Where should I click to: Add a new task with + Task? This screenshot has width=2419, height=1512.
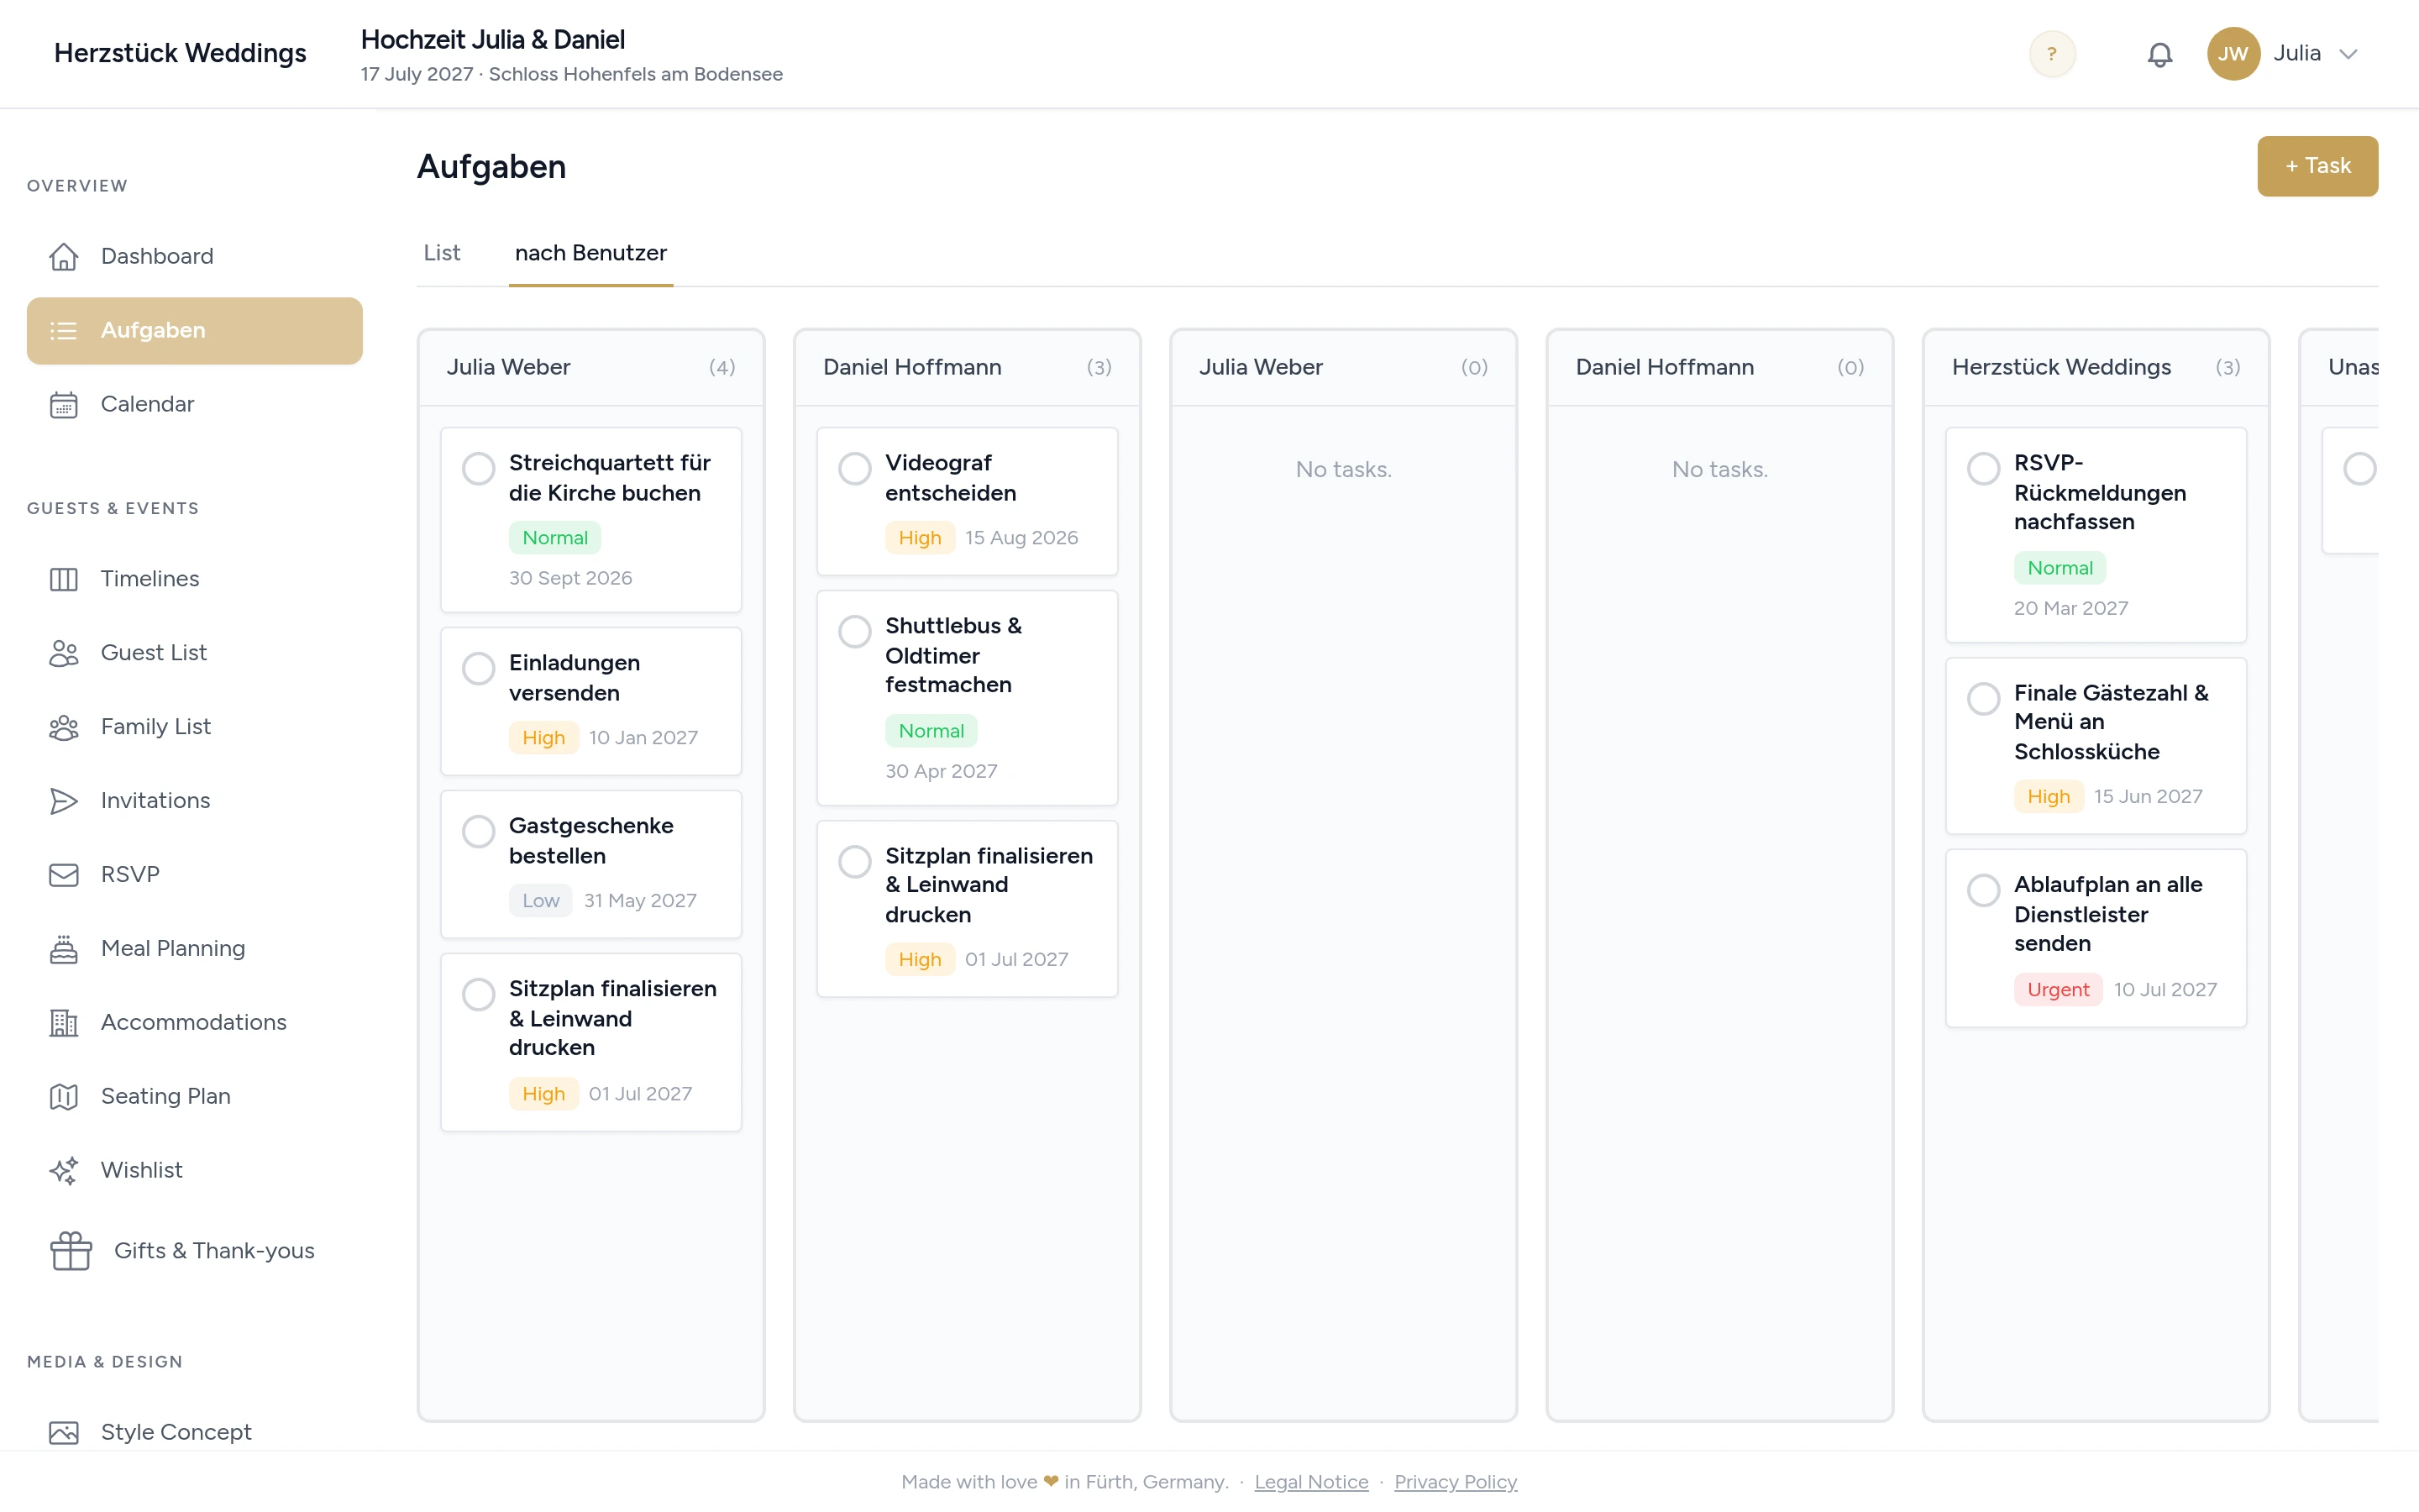tap(2317, 166)
